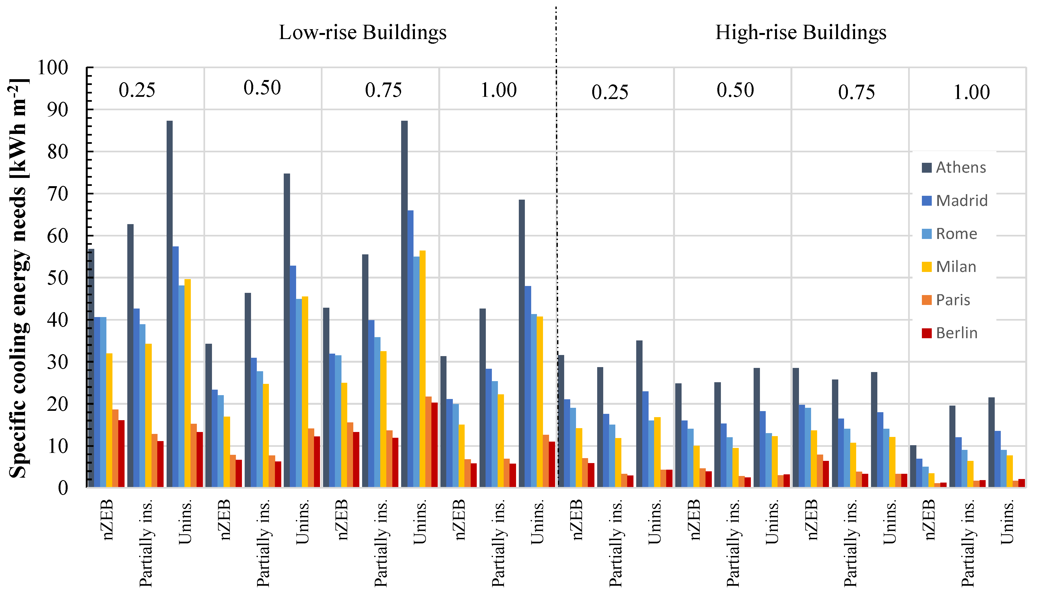Click the Rome legend color swatch
The height and width of the screenshot is (600, 1039).
[927, 234]
